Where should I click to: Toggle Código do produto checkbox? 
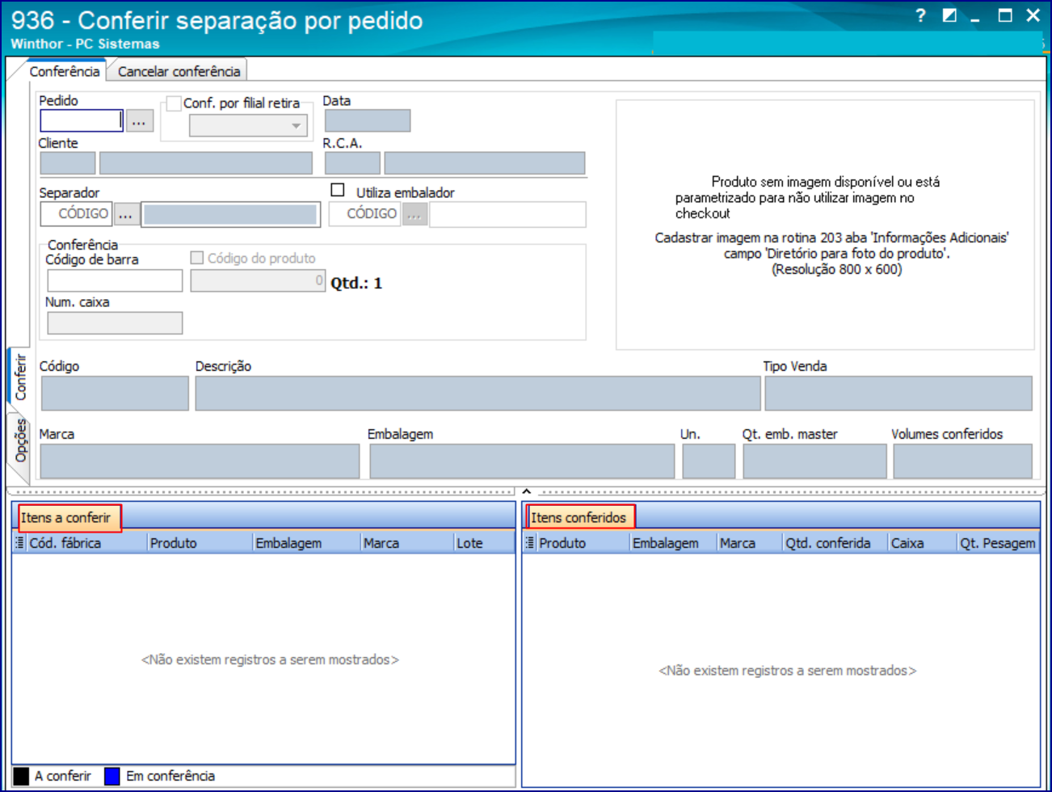pyautogui.click(x=196, y=258)
